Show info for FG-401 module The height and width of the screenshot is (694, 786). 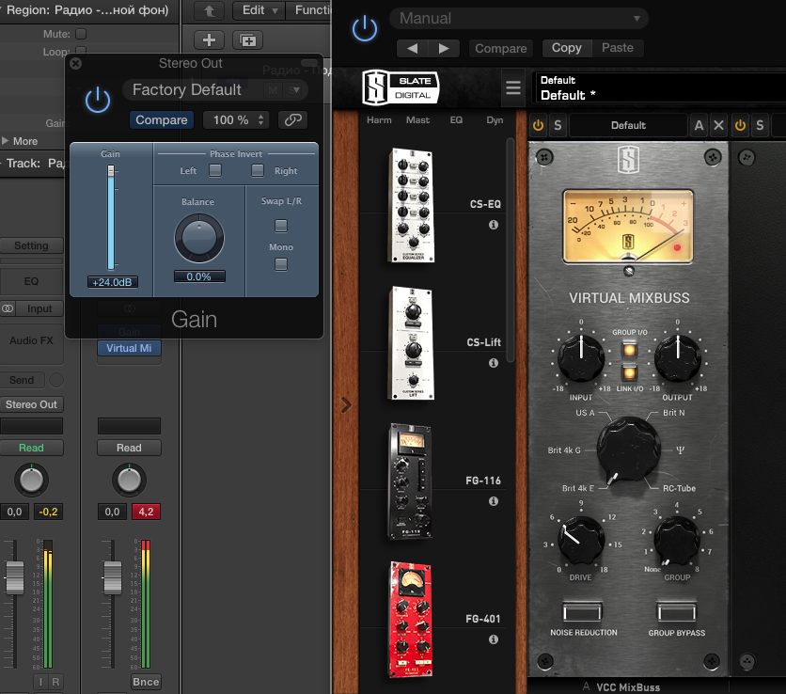pyautogui.click(x=494, y=639)
